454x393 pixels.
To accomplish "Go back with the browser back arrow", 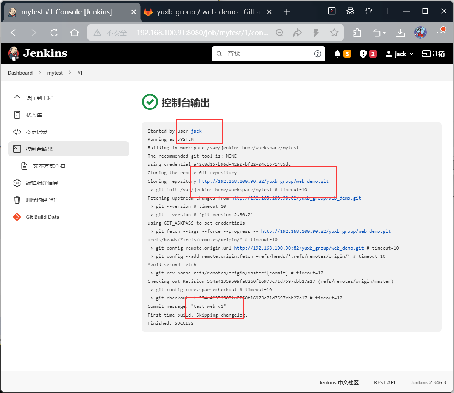I will [13, 33].
